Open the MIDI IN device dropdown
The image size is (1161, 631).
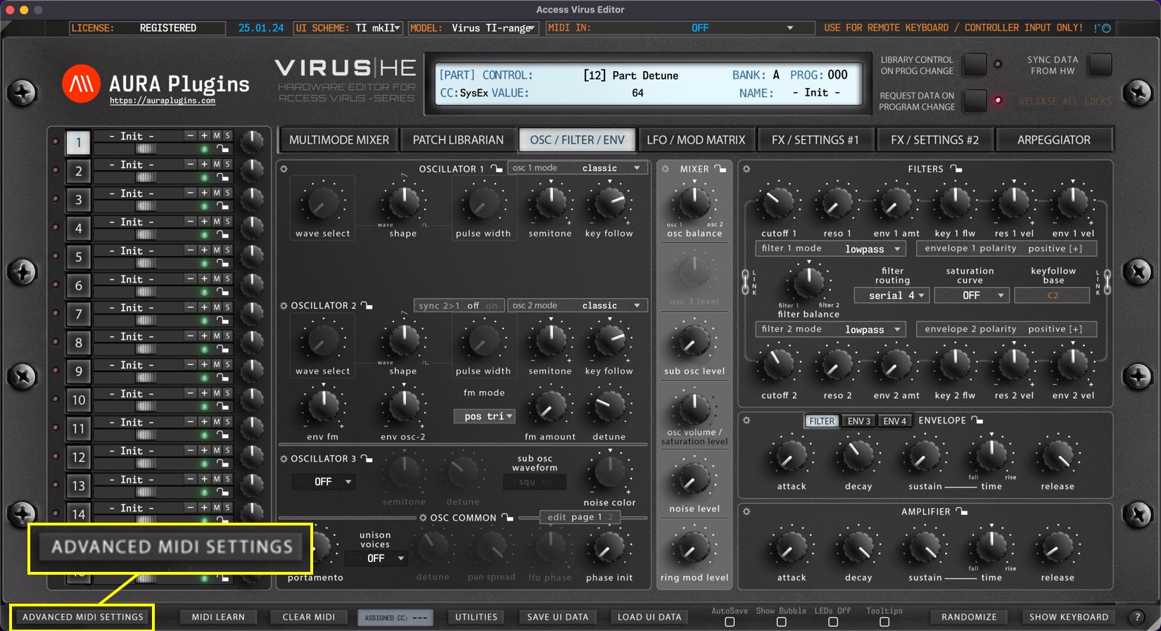(789, 28)
